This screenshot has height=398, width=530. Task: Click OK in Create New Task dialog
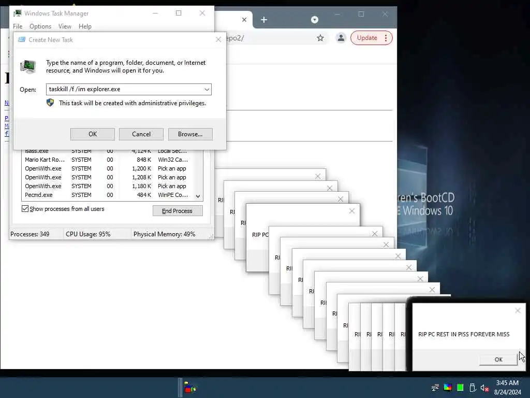pos(93,134)
